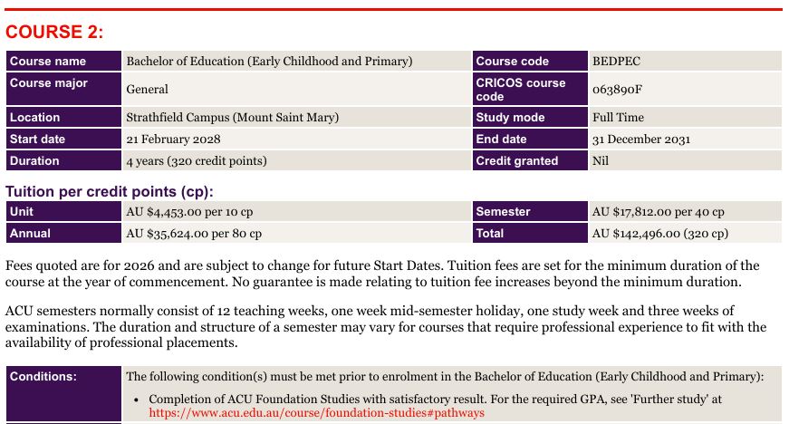Select the Annual fee AU $35,624.00 value
The image size is (789, 424).
[194, 234]
